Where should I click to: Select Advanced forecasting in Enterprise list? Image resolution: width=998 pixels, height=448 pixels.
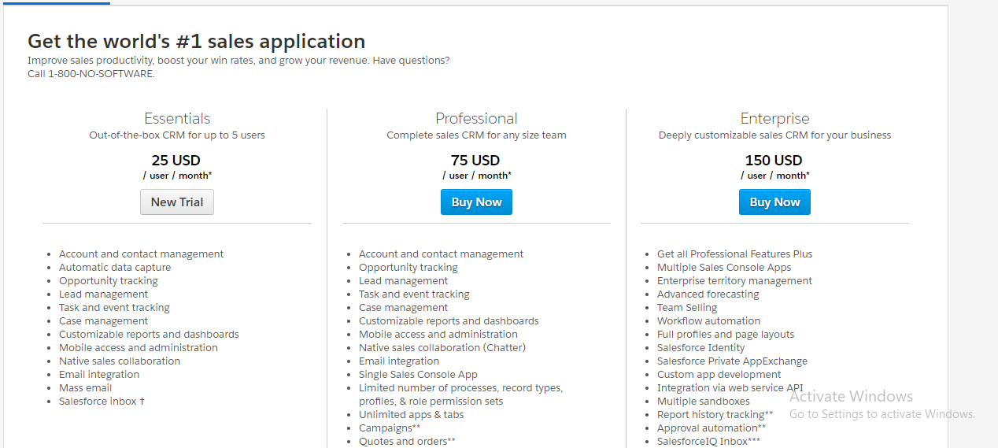pyautogui.click(x=708, y=294)
